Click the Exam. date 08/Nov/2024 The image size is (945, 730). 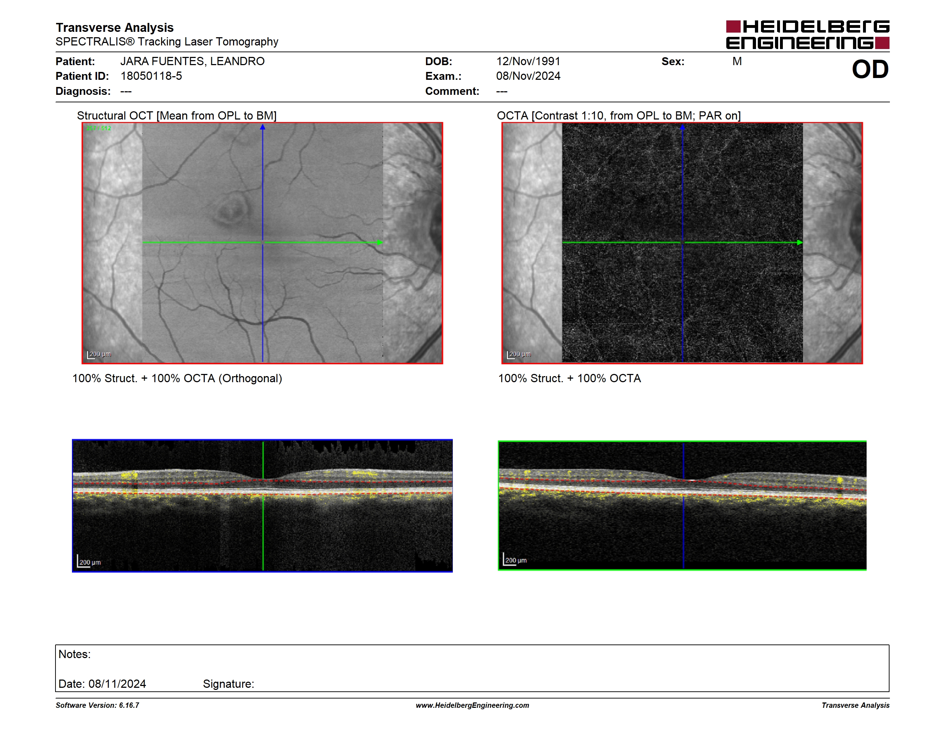click(528, 76)
